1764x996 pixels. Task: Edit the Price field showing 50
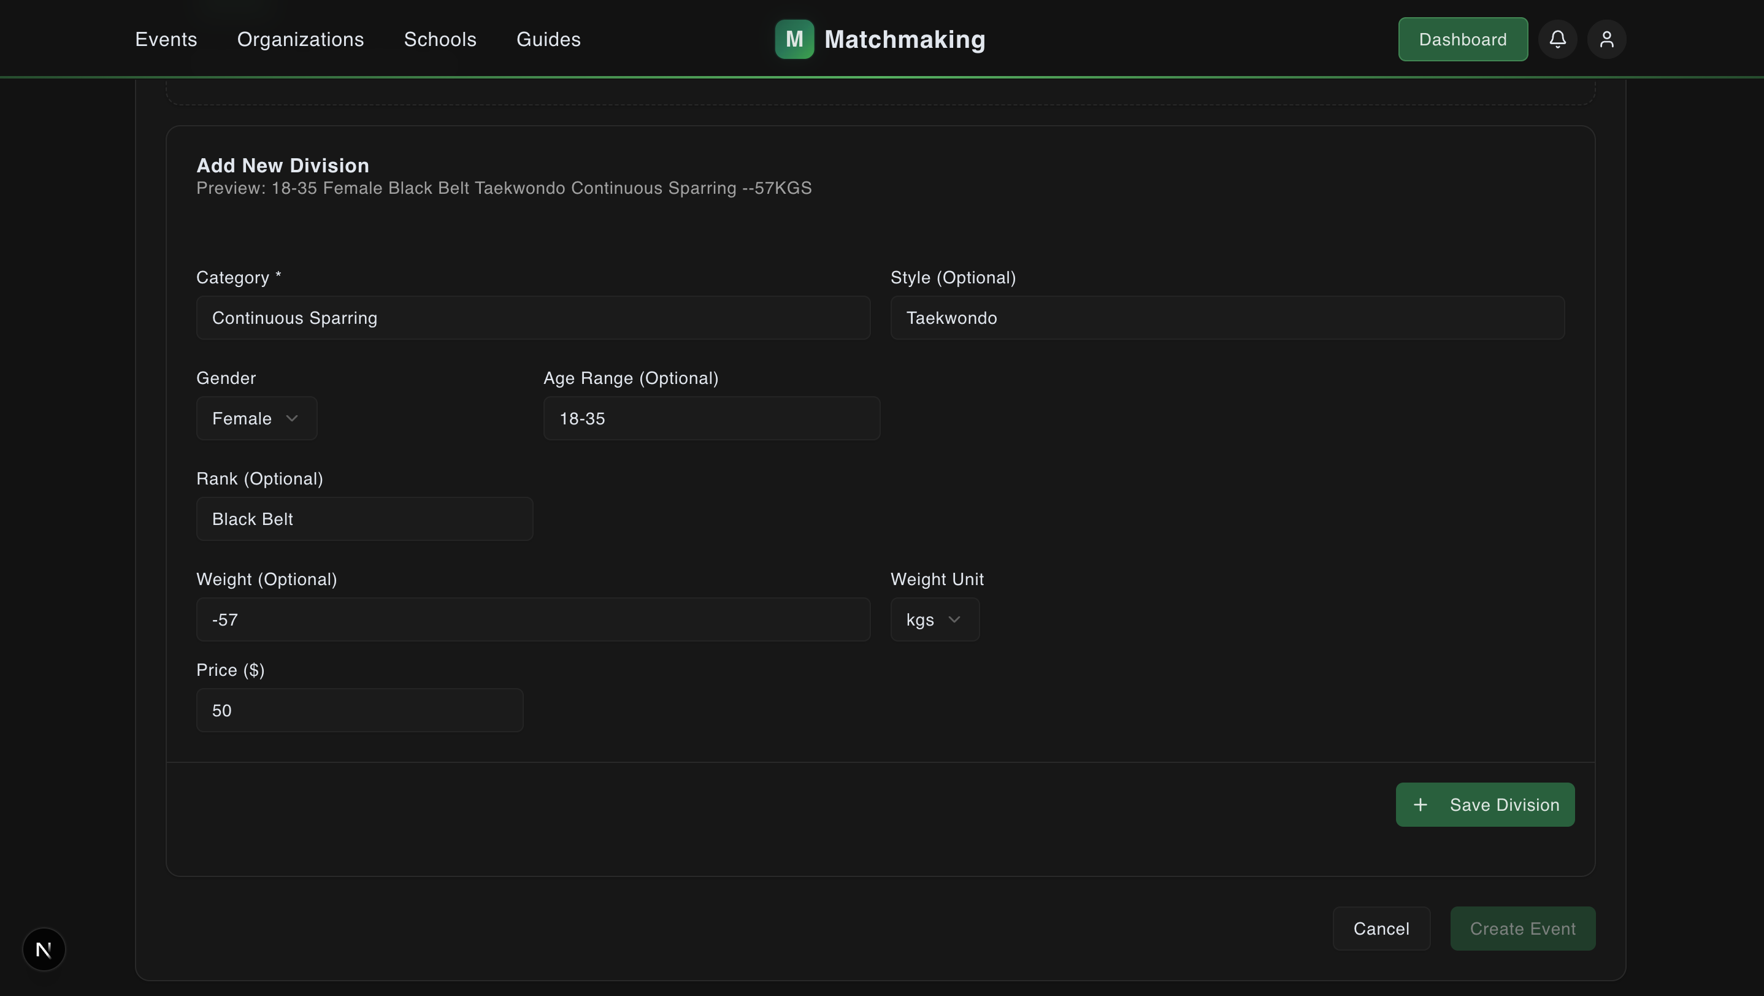[359, 710]
